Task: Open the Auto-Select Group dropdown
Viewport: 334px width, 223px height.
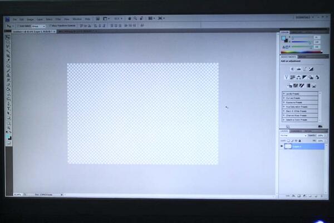Action: point(38,26)
